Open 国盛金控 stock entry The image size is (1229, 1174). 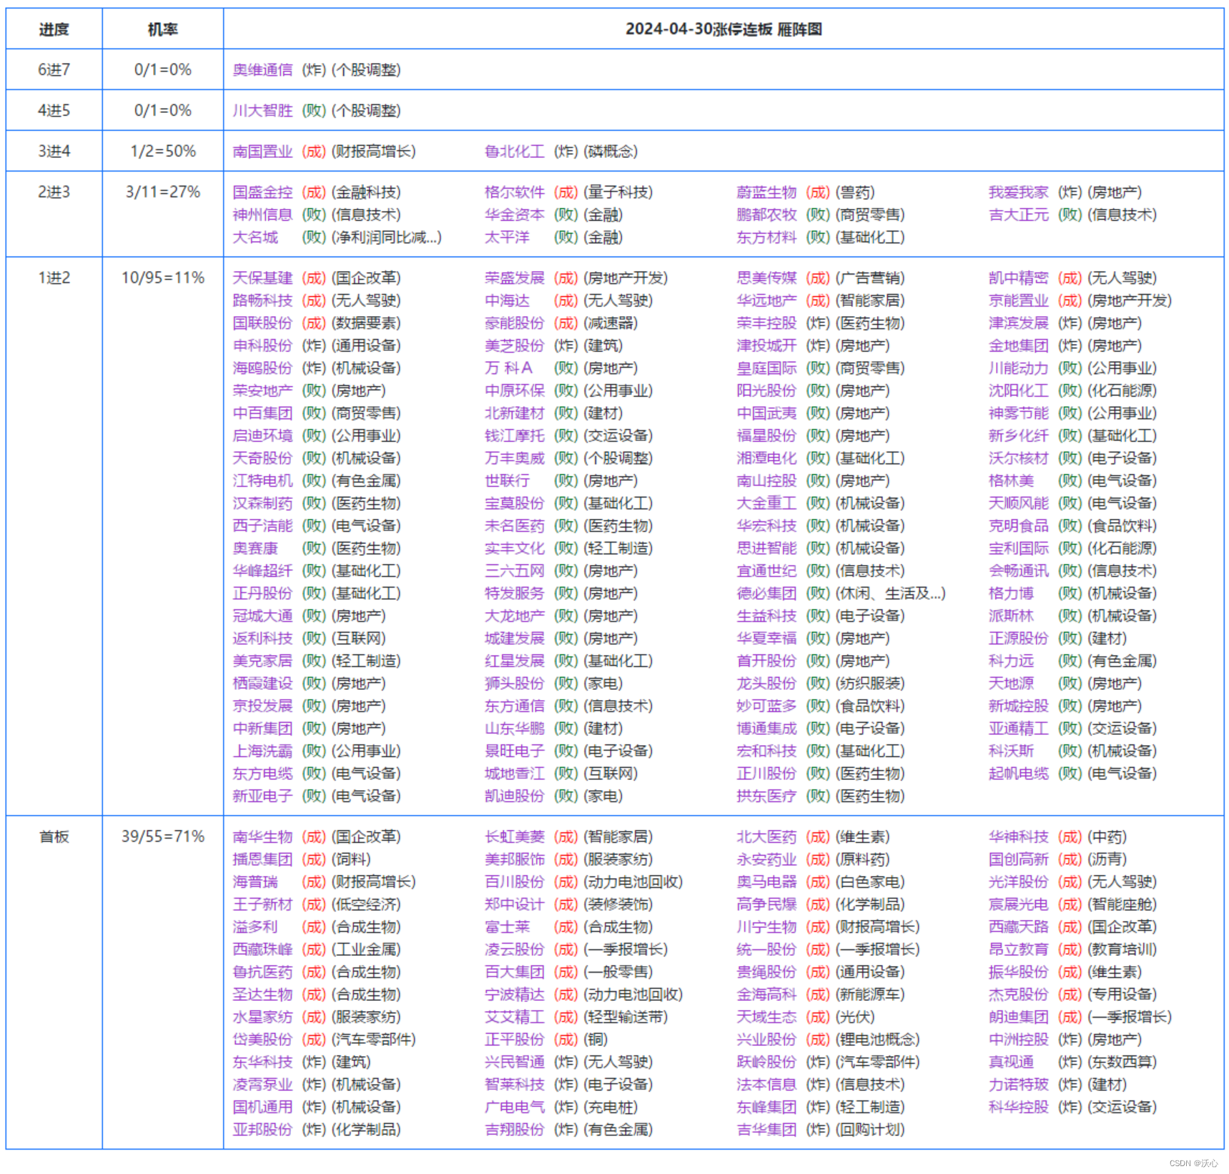(x=262, y=192)
